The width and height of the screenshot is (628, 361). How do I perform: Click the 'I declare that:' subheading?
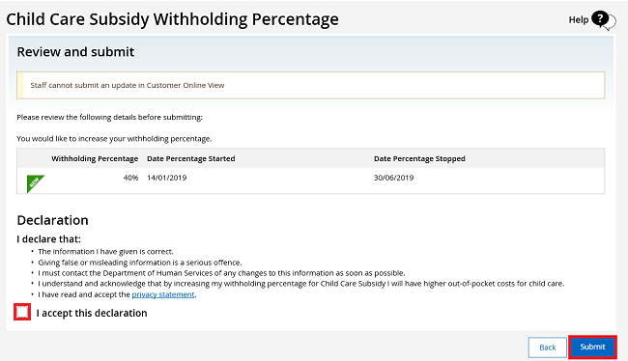[x=49, y=239]
